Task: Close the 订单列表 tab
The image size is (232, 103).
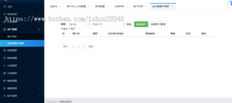Action: (x=127, y=6)
